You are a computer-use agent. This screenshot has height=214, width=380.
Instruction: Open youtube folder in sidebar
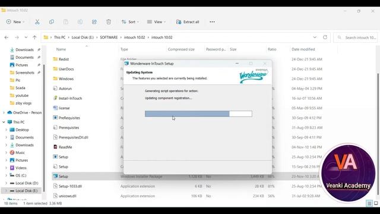pyautogui.click(x=22, y=96)
